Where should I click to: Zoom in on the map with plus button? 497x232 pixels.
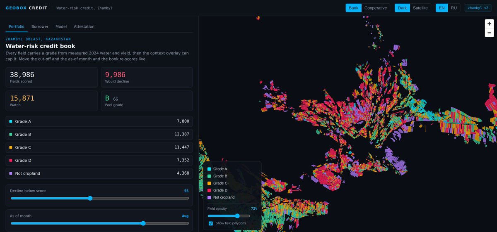coord(489,24)
